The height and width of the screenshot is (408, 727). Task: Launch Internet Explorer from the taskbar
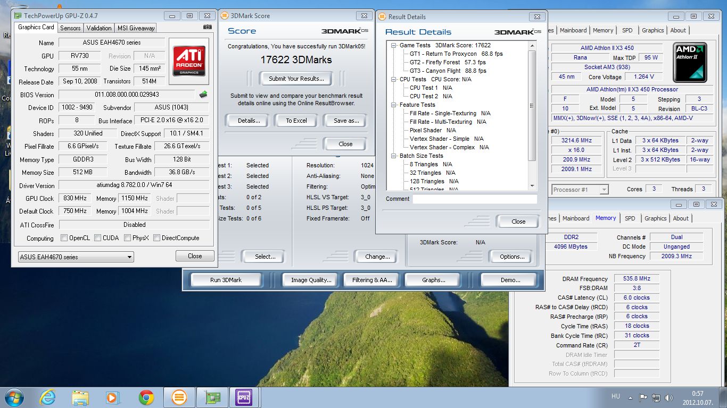(48, 397)
